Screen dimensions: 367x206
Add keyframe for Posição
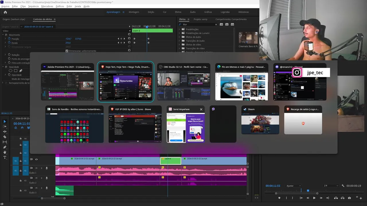(121, 39)
